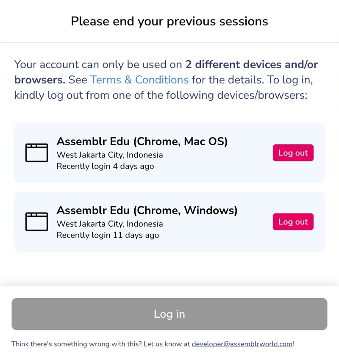Click the location text under the Mac OS session
Viewport: 339px width, 360px height.
(x=110, y=155)
